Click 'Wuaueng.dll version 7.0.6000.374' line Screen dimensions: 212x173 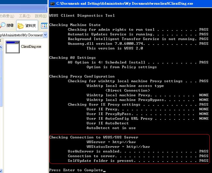(138, 44)
